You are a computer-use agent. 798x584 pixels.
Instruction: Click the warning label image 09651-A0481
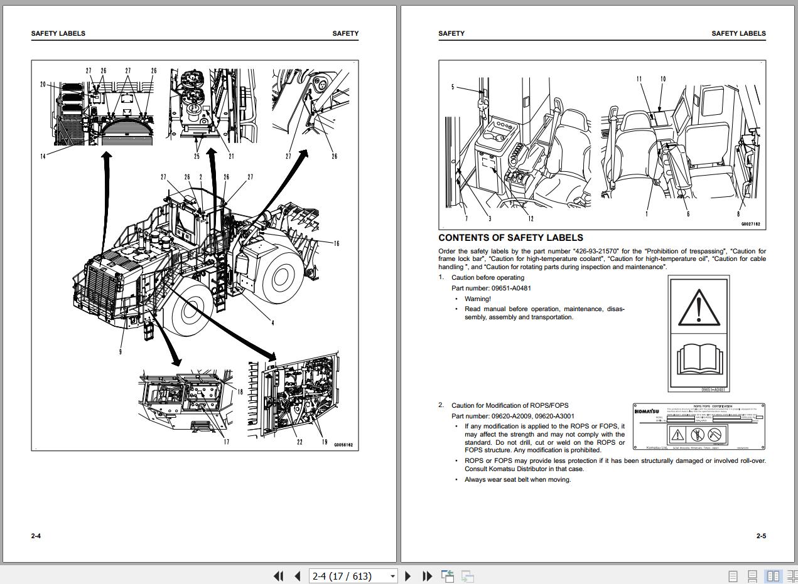point(698,333)
